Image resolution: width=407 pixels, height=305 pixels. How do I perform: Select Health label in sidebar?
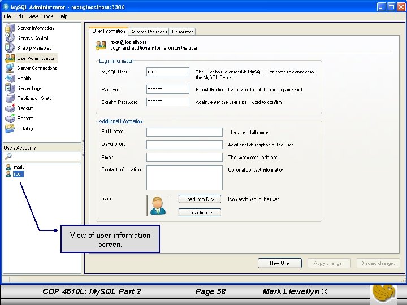(24, 79)
